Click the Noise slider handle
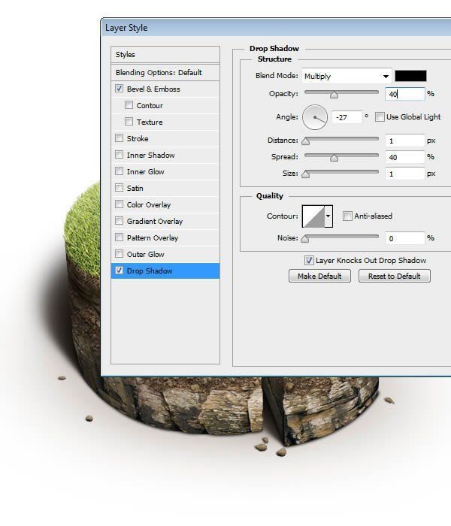 (305, 239)
